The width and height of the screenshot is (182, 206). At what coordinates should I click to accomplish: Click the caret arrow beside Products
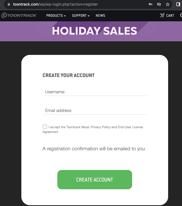click(x=65, y=16)
